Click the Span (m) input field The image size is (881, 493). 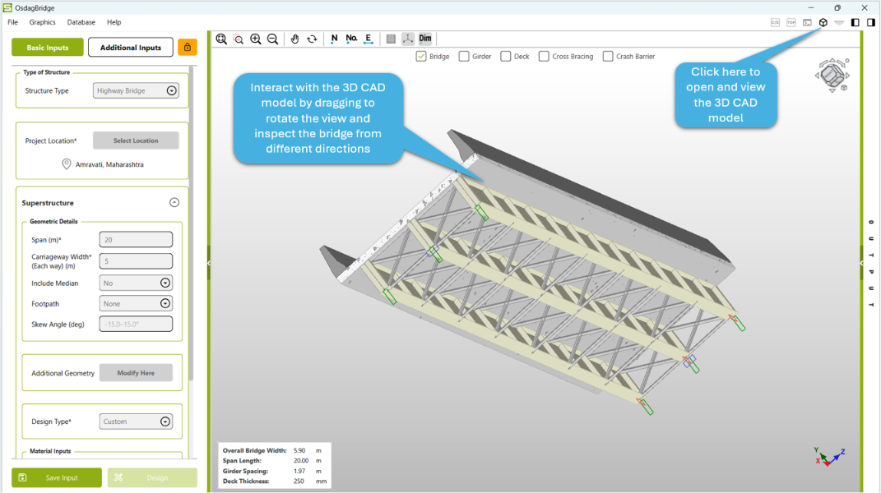[136, 240]
